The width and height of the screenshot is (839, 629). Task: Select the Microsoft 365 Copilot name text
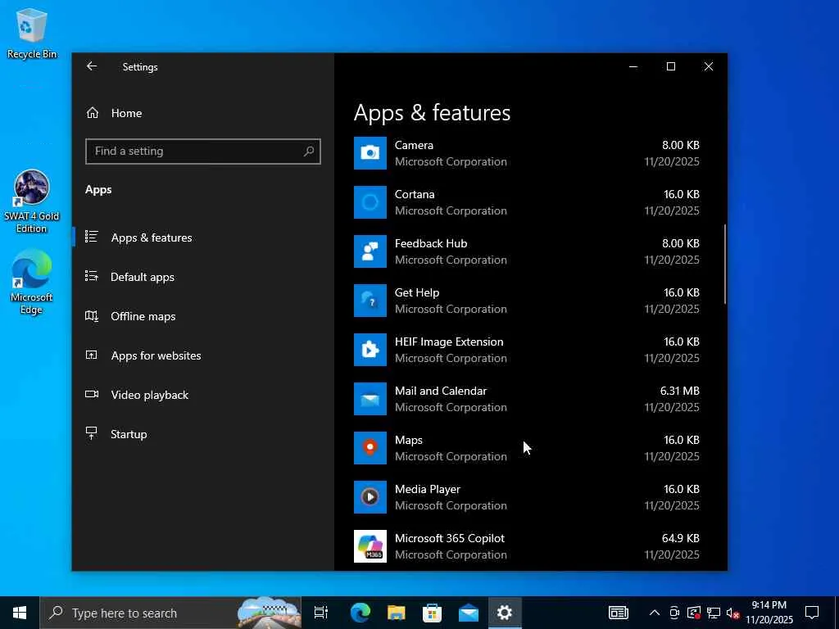tap(450, 538)
